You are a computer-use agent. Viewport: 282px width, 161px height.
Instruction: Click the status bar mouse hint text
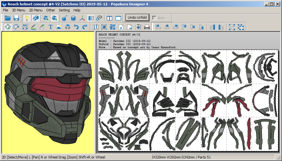click(x=54, y=157)
